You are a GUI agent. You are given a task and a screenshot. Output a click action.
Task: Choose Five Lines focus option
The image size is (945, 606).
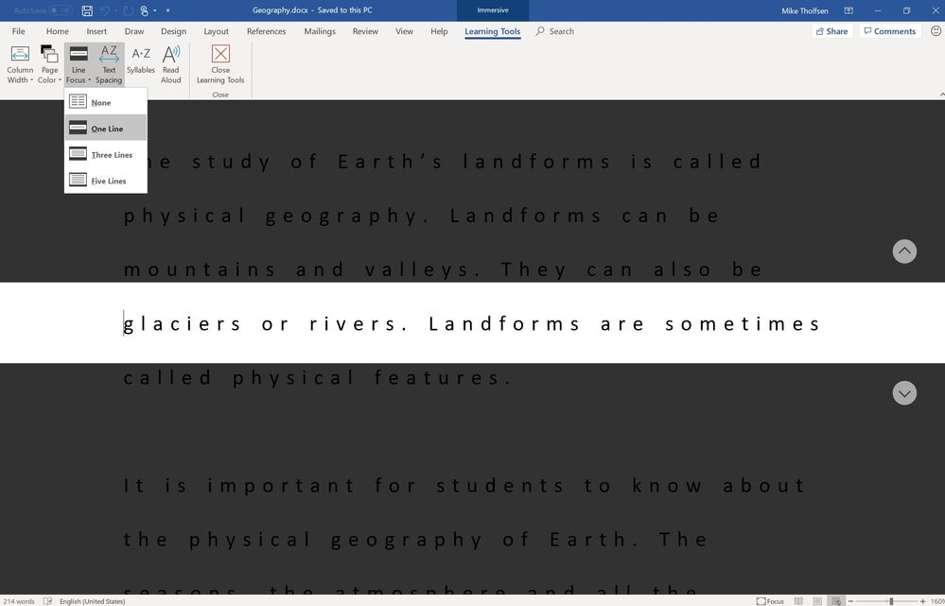click(105, 181)
